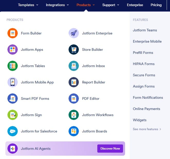
Task: Click the Store Builder cart icon
Action: point(74,50)
